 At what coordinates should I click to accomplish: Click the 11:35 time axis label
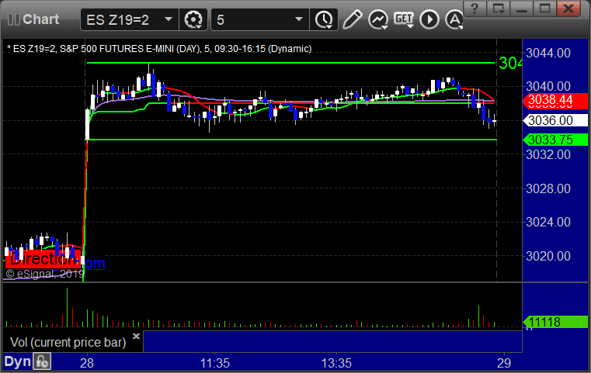215,363
